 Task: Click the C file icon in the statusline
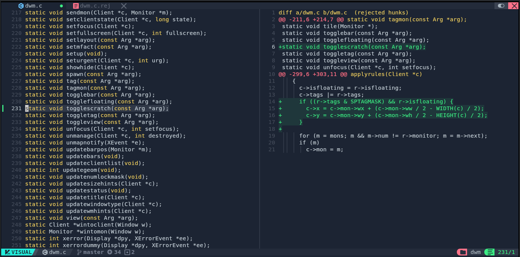(45, 252)
